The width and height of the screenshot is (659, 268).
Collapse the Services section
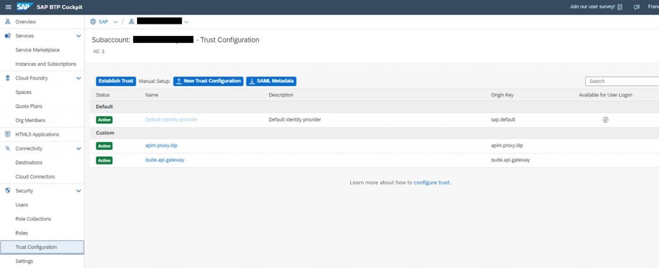point(79,36)
